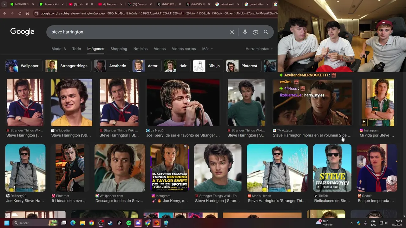Select the Shopping results tab
406x228 pixels.
click(119, 49)
